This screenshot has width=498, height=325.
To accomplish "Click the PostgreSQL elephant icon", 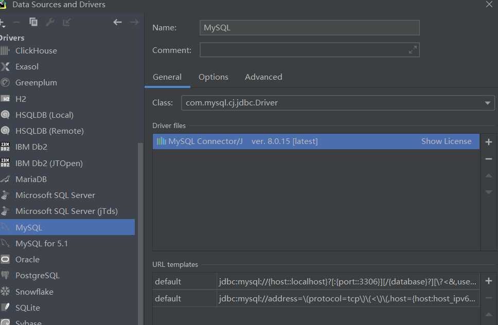I will tap(5, 275).
